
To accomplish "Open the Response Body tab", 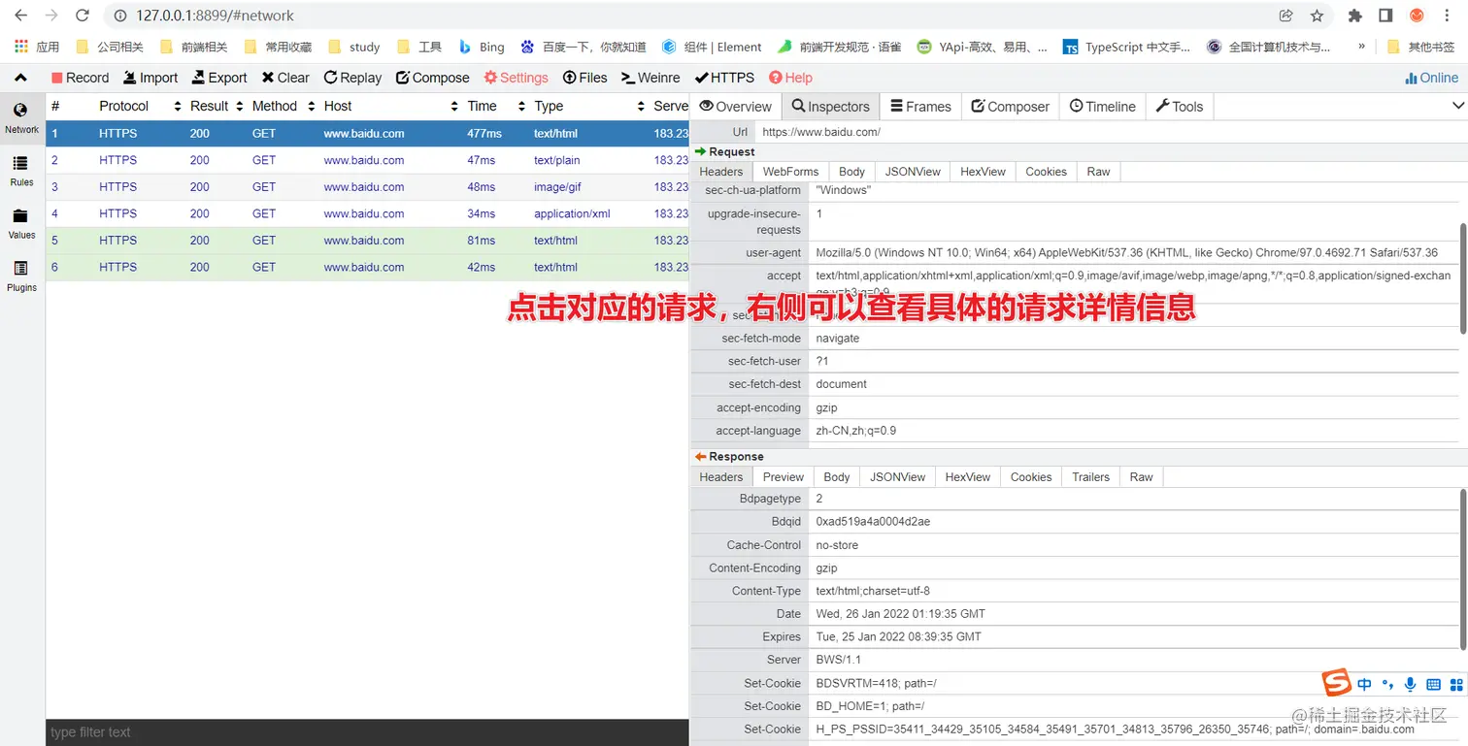I will 837,477.
